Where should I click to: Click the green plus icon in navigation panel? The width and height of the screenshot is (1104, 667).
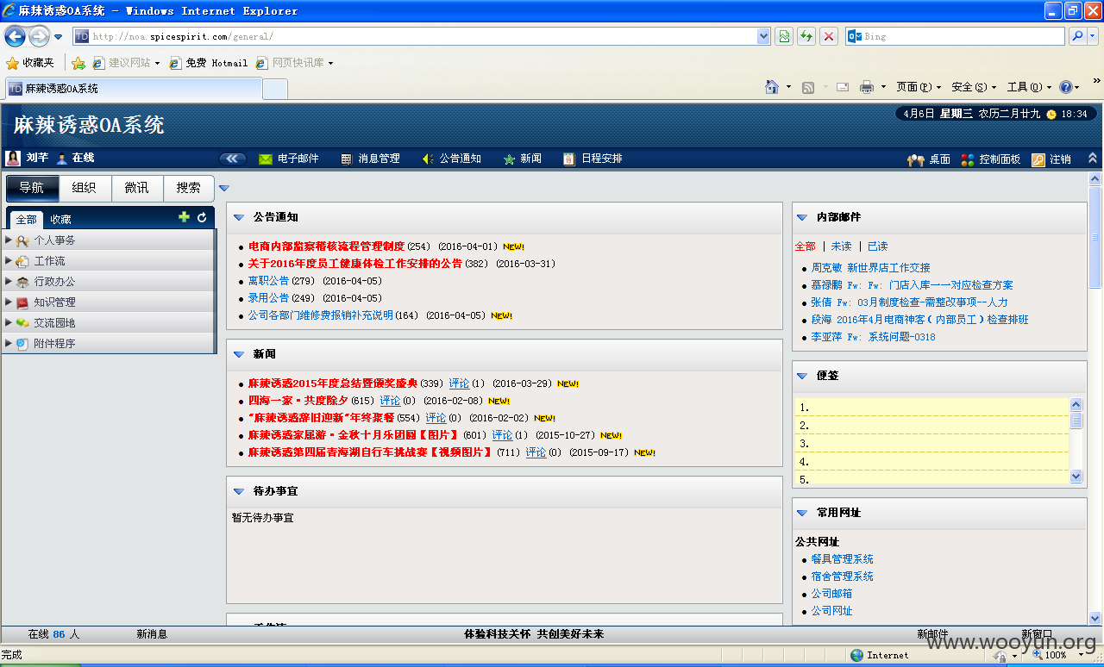pyautogui.click(x=184, y=217)
